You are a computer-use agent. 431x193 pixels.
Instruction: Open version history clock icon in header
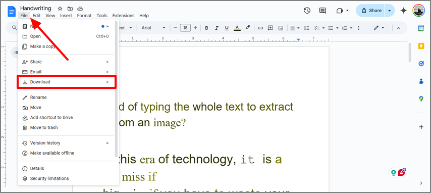point(307,11)
